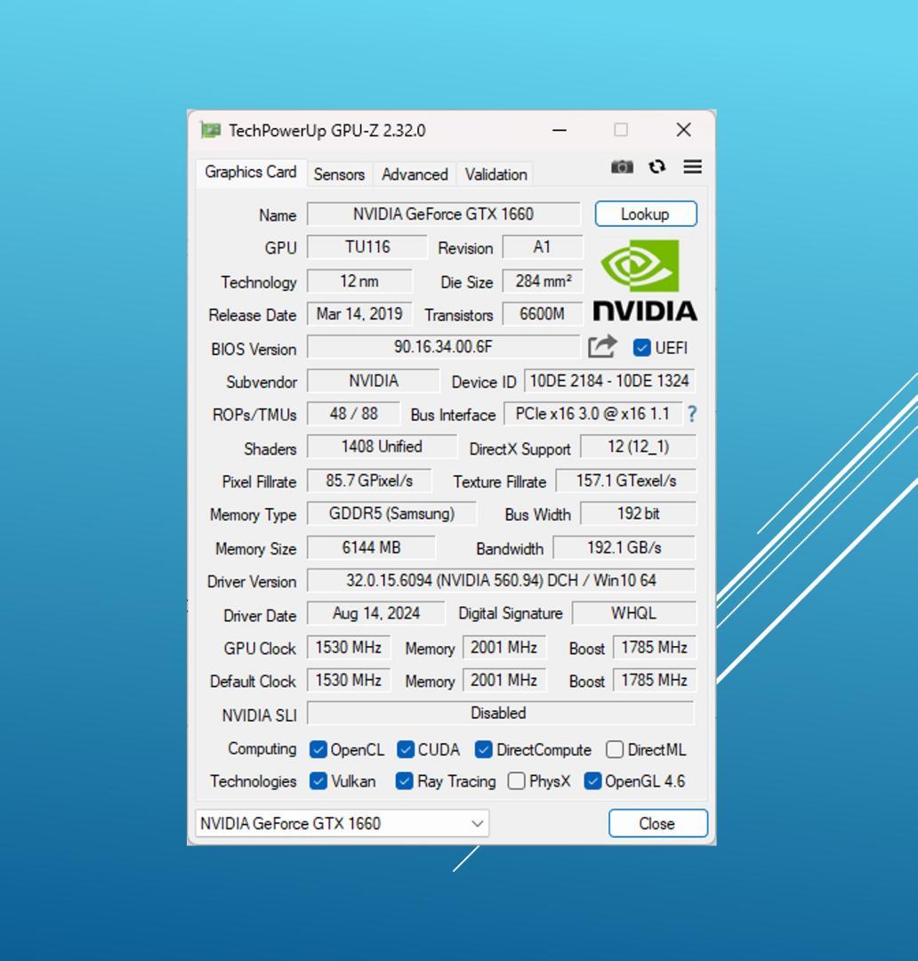Click the GPU field TU116
918x961 pixels.
pyautogui.click(x=366, y=247)
